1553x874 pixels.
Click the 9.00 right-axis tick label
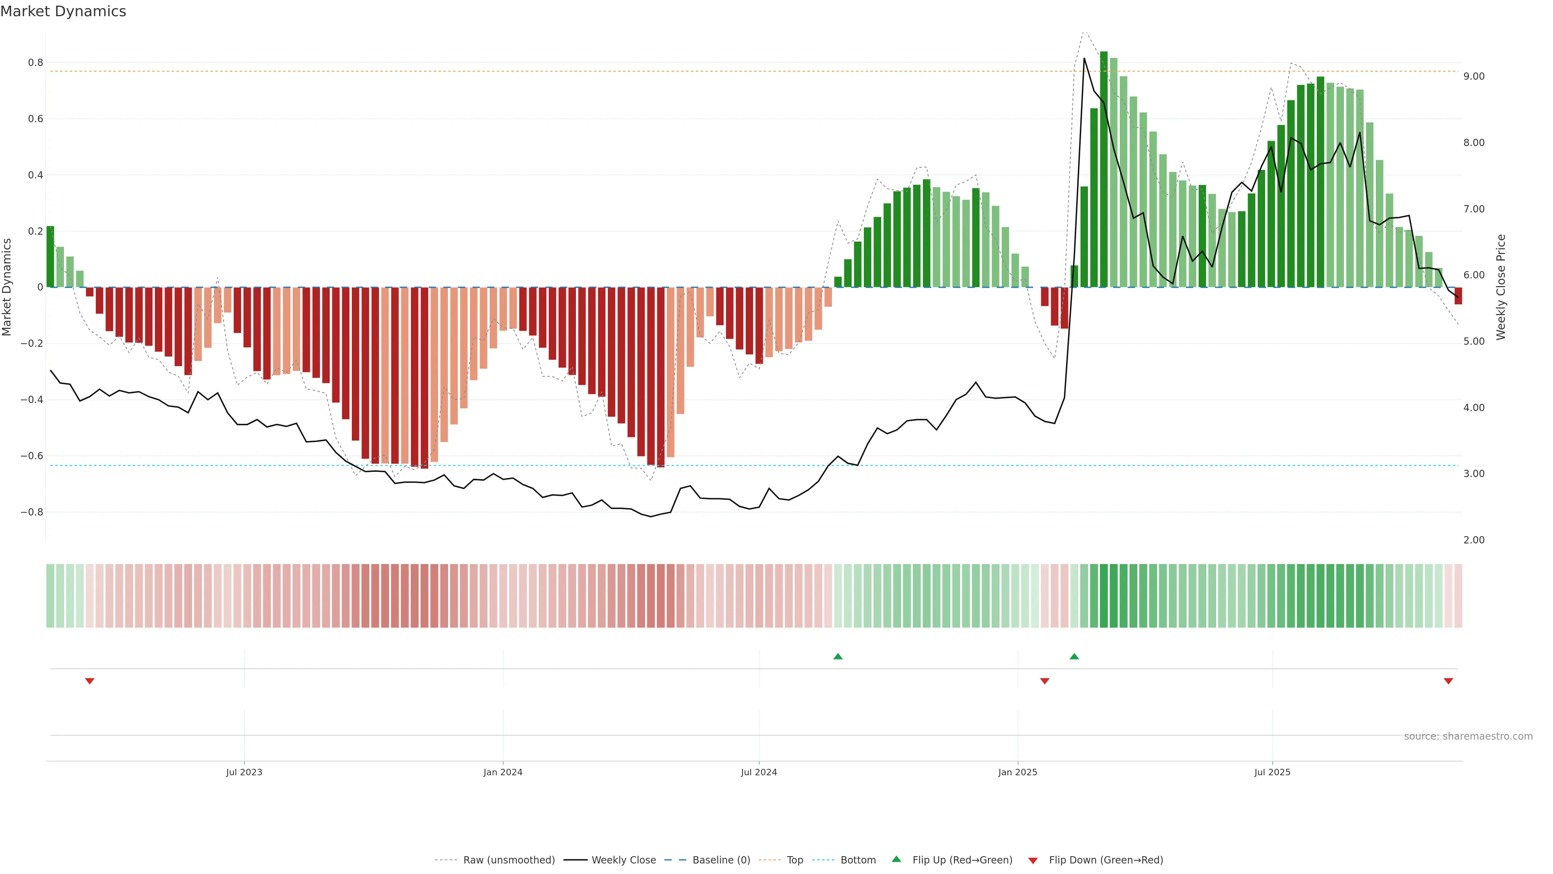click(x=1474, y=76)
